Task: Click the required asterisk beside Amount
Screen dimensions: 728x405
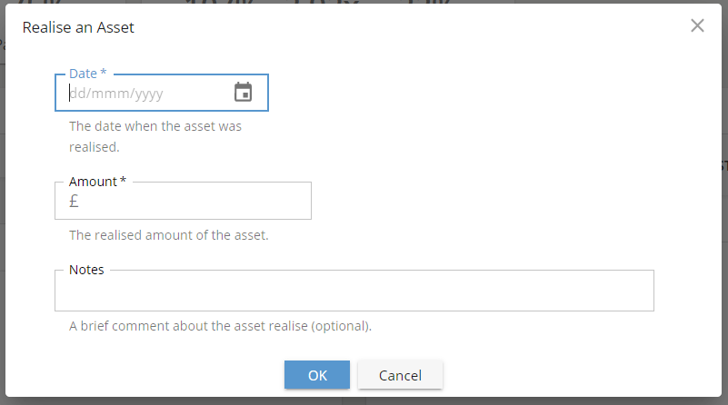Action: click(x=123, y=181)
